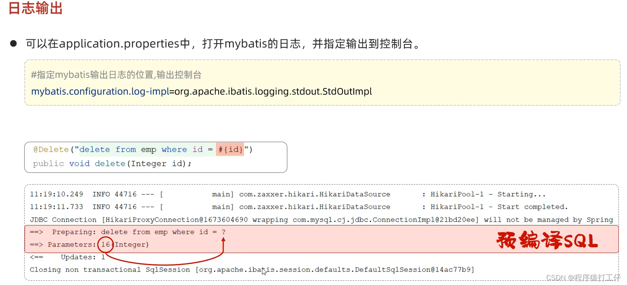The width and height of the screenshot is (627, 285).
Task: Click the text will not be managed by Spring
Action: click(x=549, y=220)
